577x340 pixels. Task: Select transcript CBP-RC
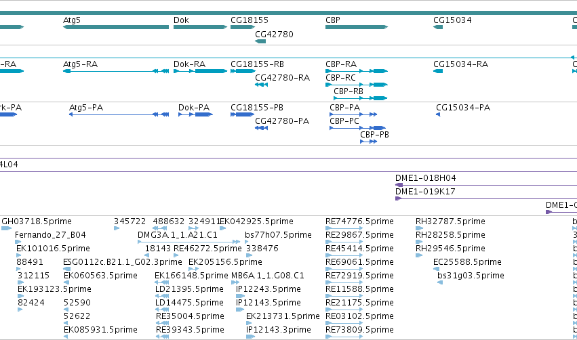pos(357,85)
